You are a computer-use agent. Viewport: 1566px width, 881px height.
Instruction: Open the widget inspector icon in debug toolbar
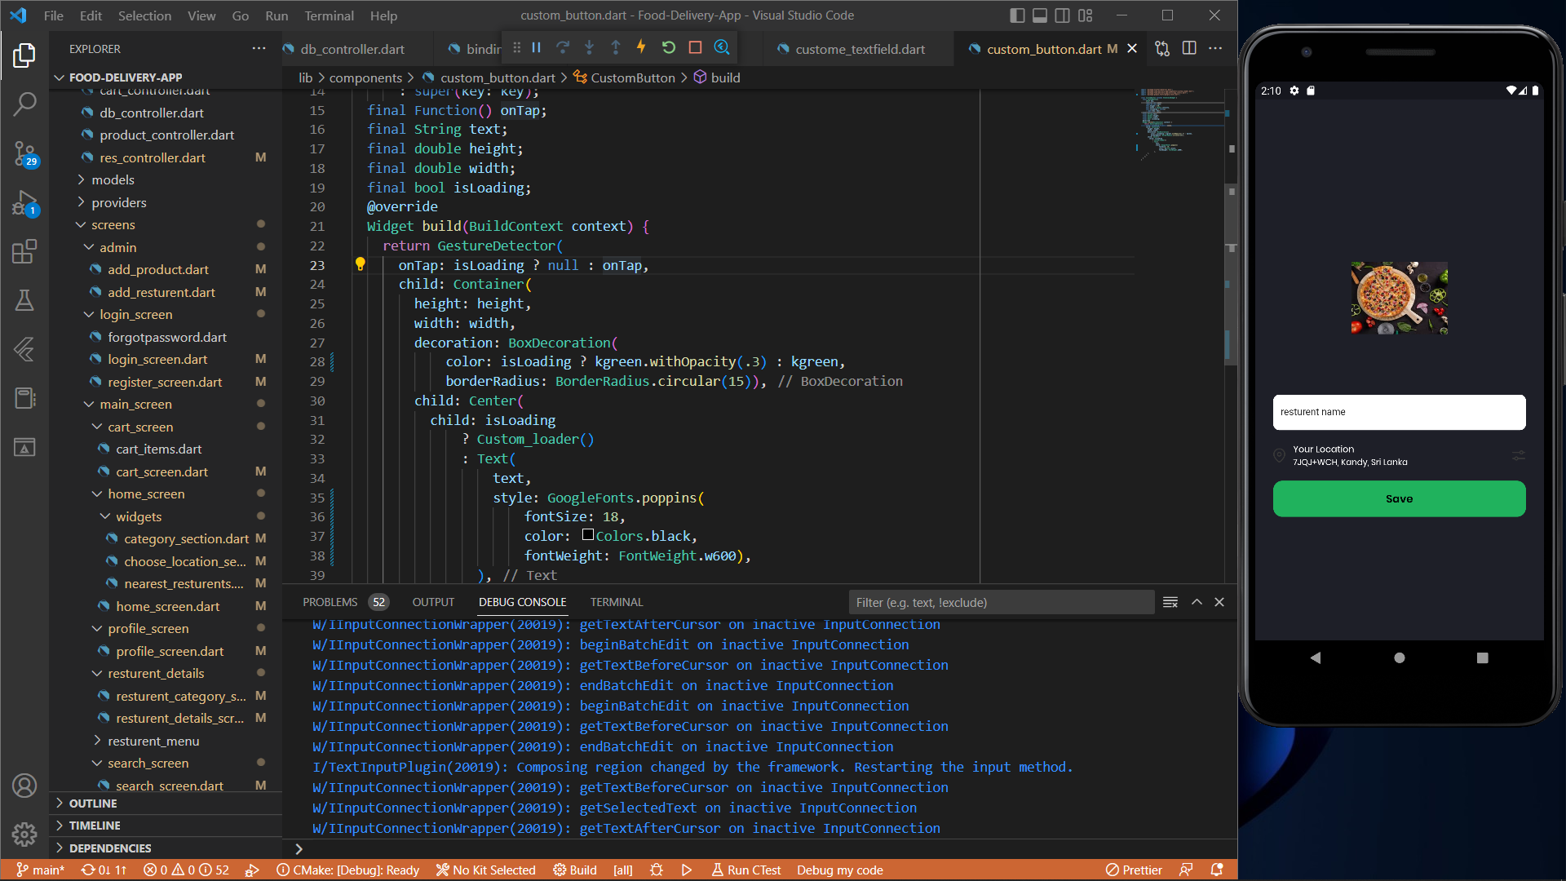pos(722,48)
